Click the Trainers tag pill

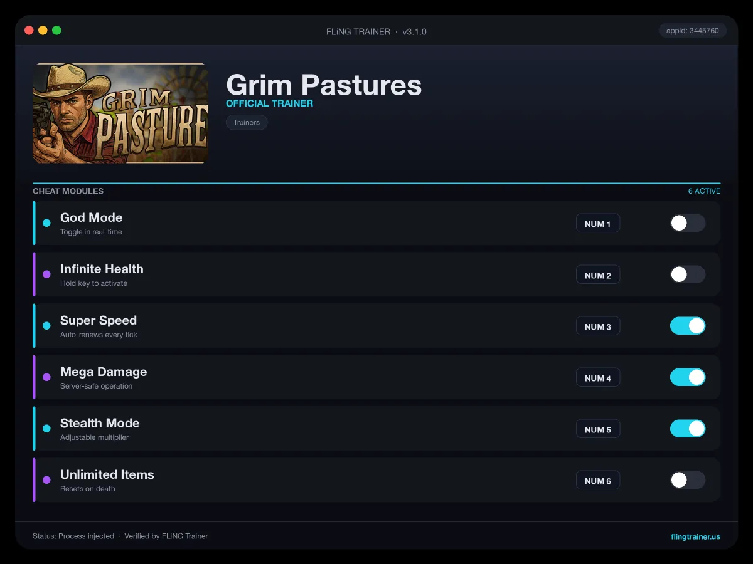(247, 122)
